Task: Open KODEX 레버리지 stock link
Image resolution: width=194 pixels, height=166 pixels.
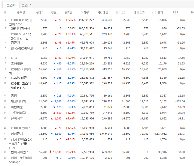Action: pyautogui.click(x=20, y=71)
